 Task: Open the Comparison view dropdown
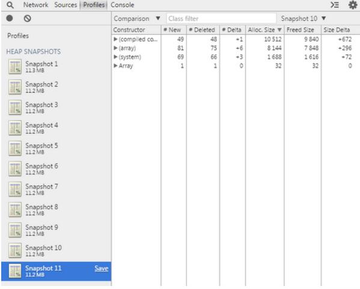(x=137, y=19)
